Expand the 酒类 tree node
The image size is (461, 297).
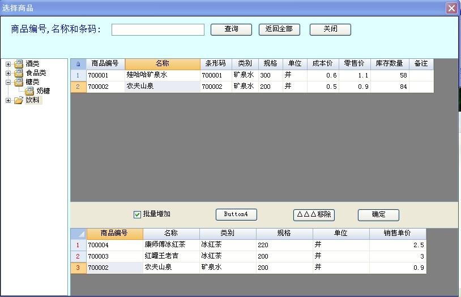8,64
